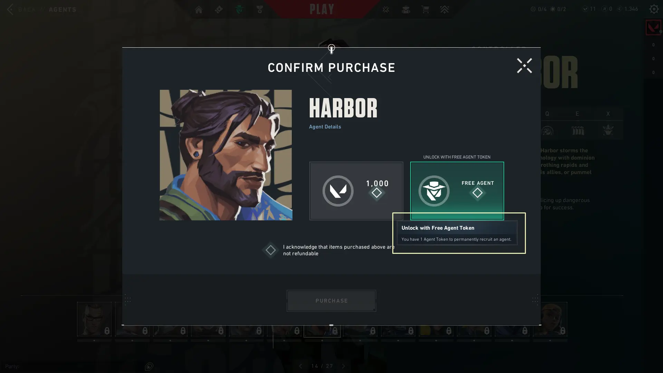Open the Agent Details link
The width and height of the screenshot is (663, 373).
pyautogui.click(x=325, y=127)
